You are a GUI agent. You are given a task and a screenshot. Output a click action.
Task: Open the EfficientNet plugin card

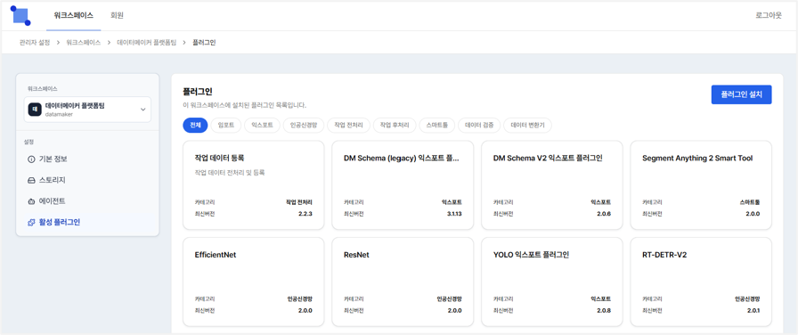point(253,282)
